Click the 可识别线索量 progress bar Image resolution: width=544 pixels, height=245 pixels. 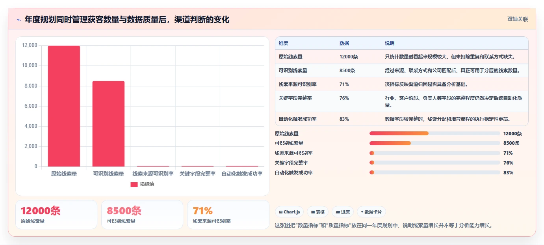434,143
